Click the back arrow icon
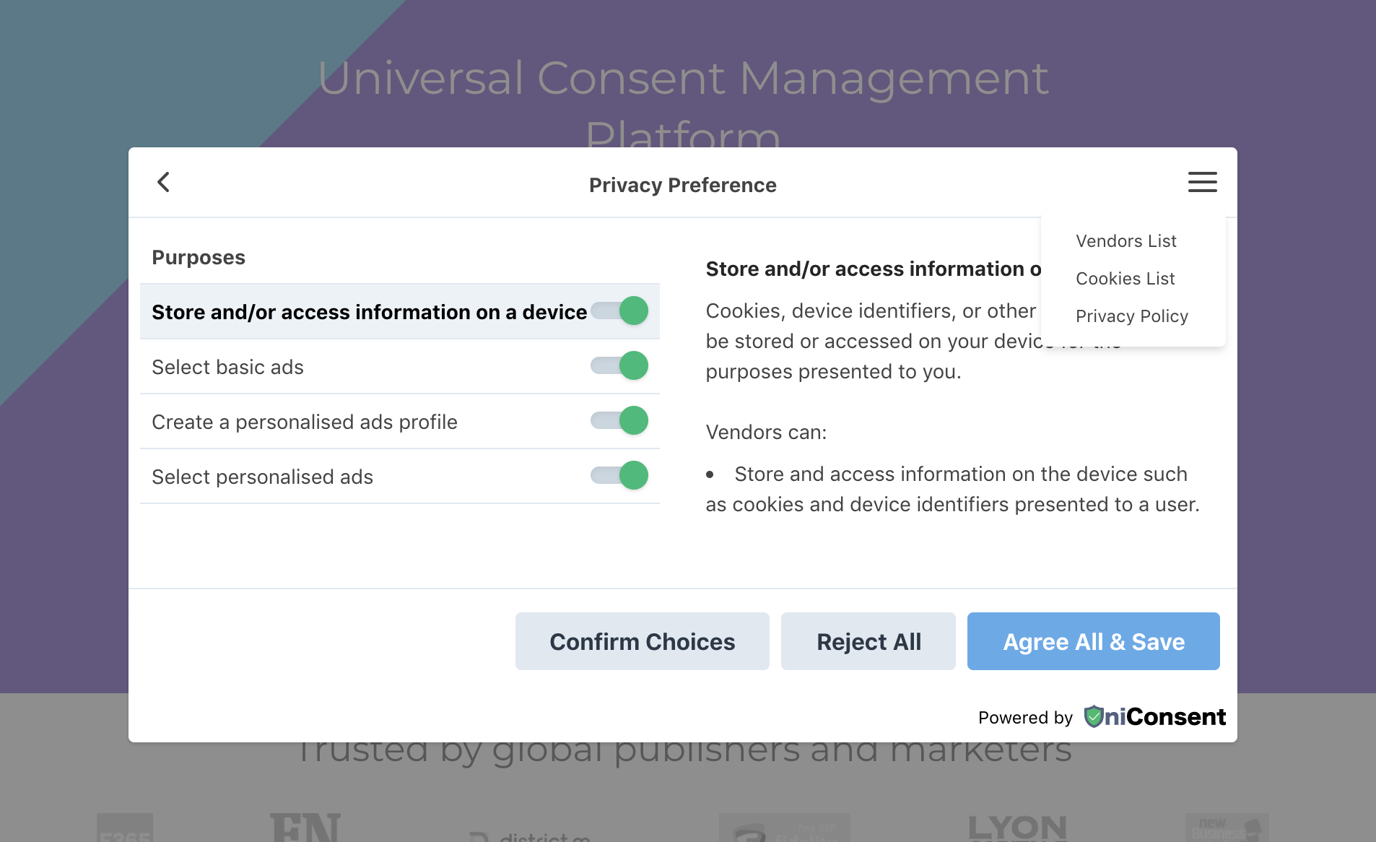The height and width of the screenshot is (842, 1376). (x=164, y=182)
